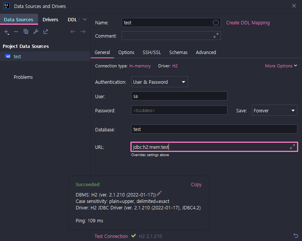Open the Options tab
The image size is (302, 241).
click(126, 53)
